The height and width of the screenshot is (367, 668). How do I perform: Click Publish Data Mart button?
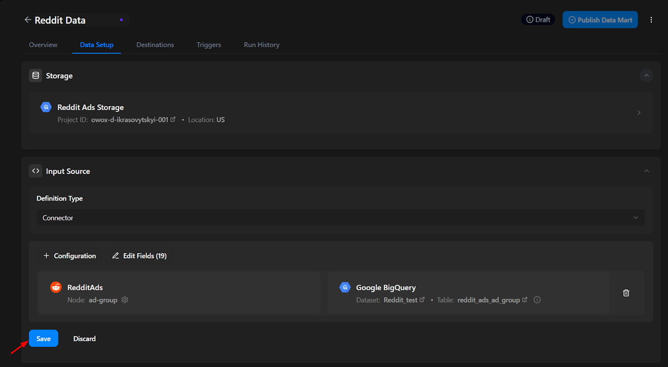[600, 20]
